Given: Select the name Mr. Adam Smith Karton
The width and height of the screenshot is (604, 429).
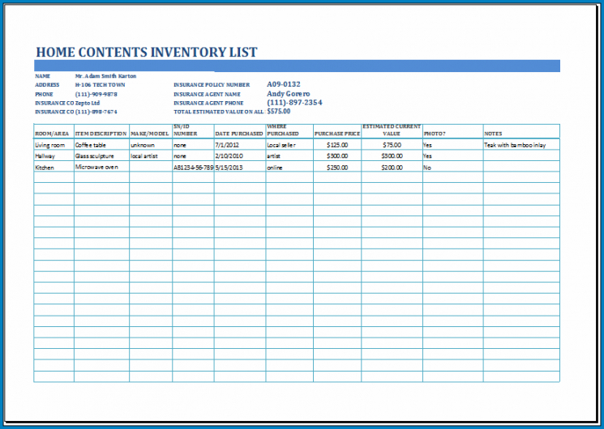Looking at the screenshot, I should (105, 76).
